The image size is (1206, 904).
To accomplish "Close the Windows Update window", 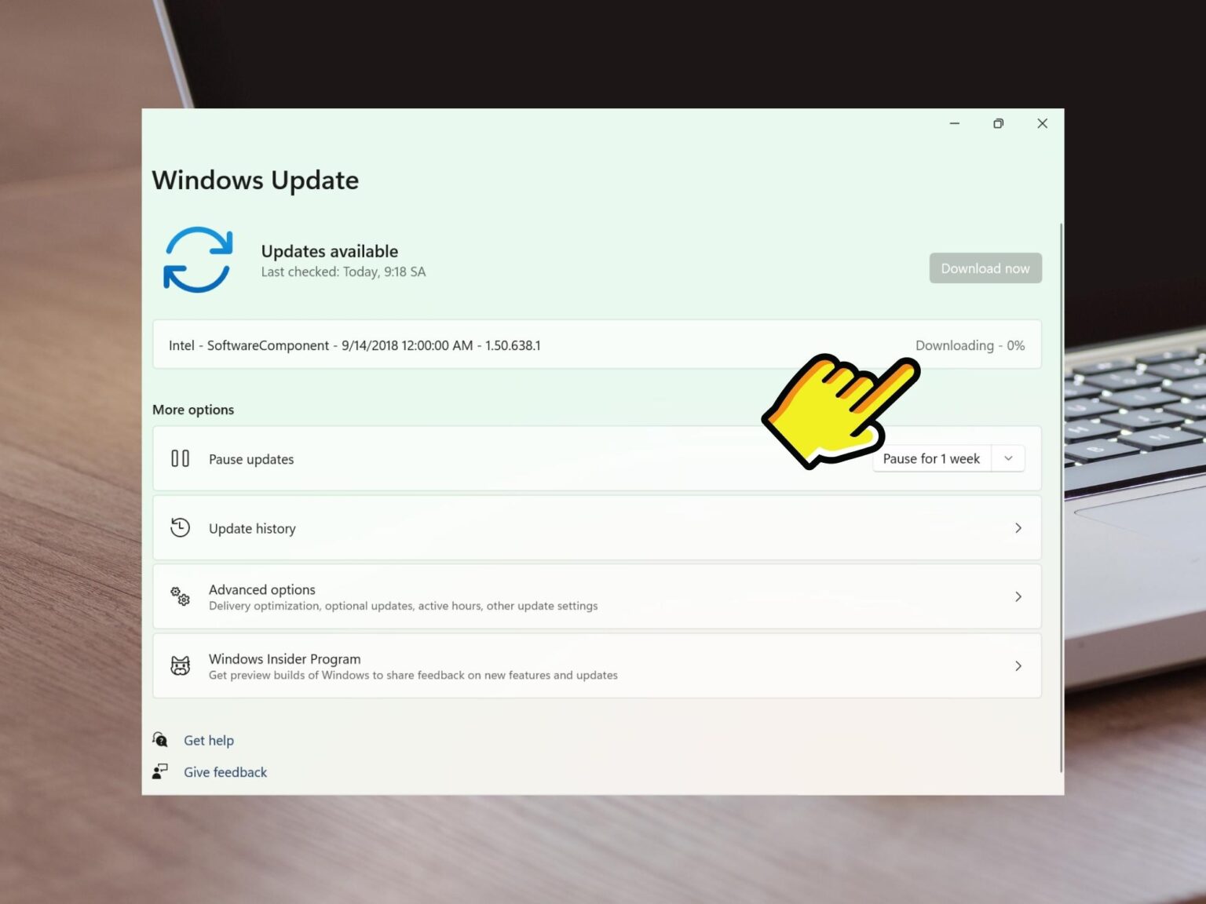I will [x=1043, y=123].
